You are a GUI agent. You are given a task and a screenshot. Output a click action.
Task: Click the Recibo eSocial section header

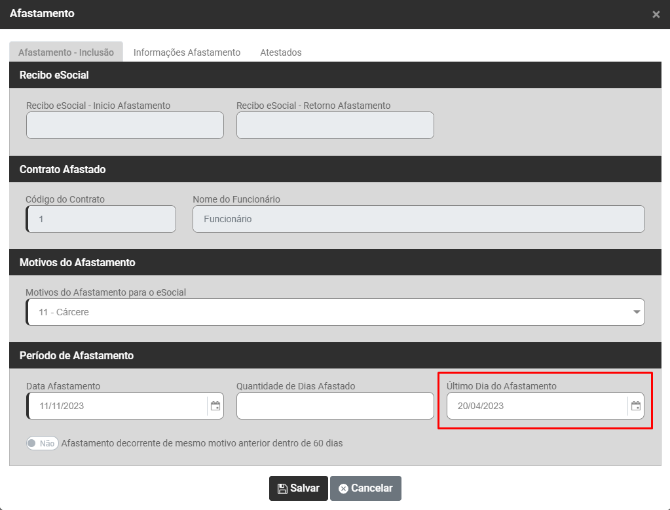(335, 75)
